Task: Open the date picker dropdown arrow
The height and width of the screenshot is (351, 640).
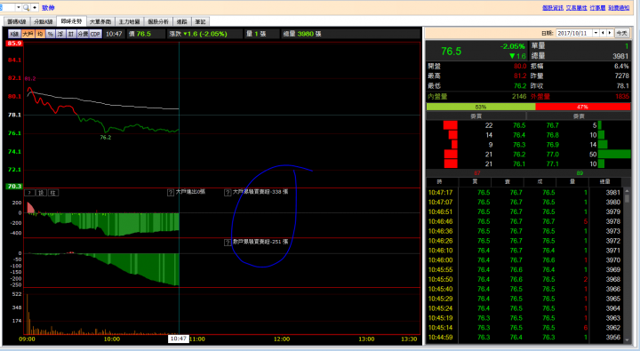Action: click(596, 33)
